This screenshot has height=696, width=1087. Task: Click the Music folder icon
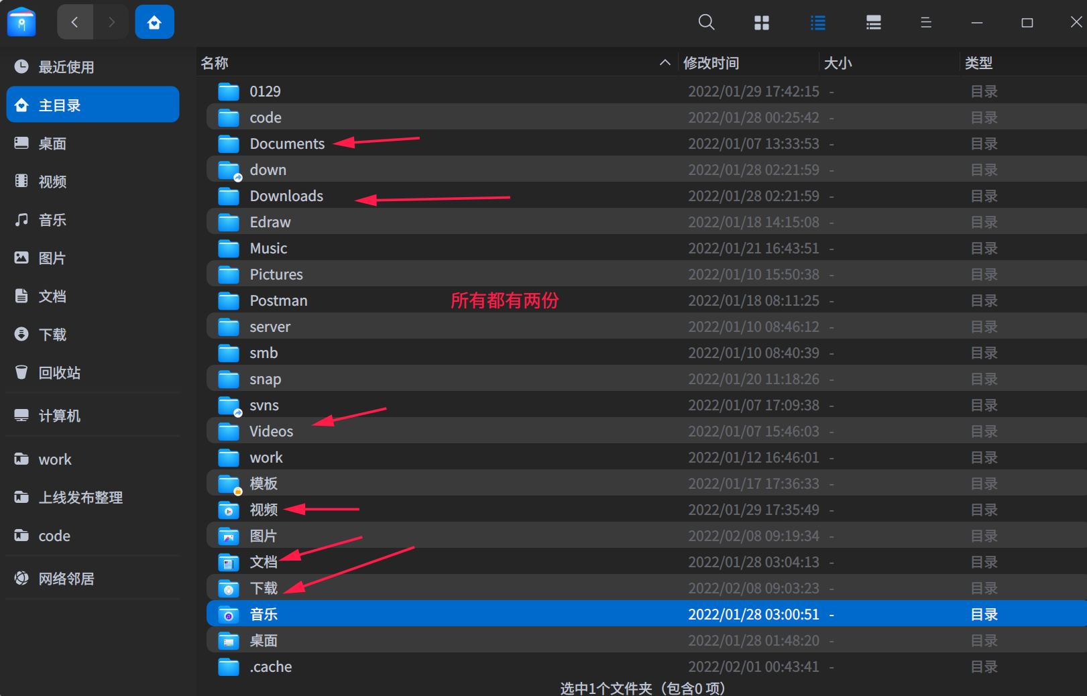tap(229, 248)
